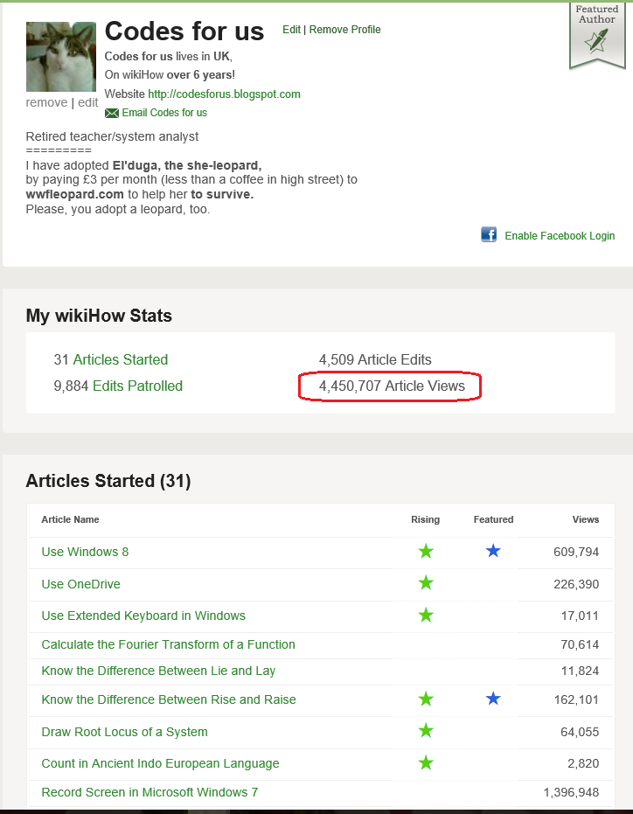The image size is (633, 814).
Task: Click the green Rising star for Use OneDrive
Action: click(x=426, y=583)
